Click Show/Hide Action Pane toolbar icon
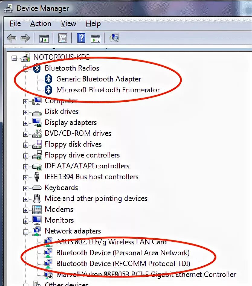This screenshot has height=286, width=252. 95,38
